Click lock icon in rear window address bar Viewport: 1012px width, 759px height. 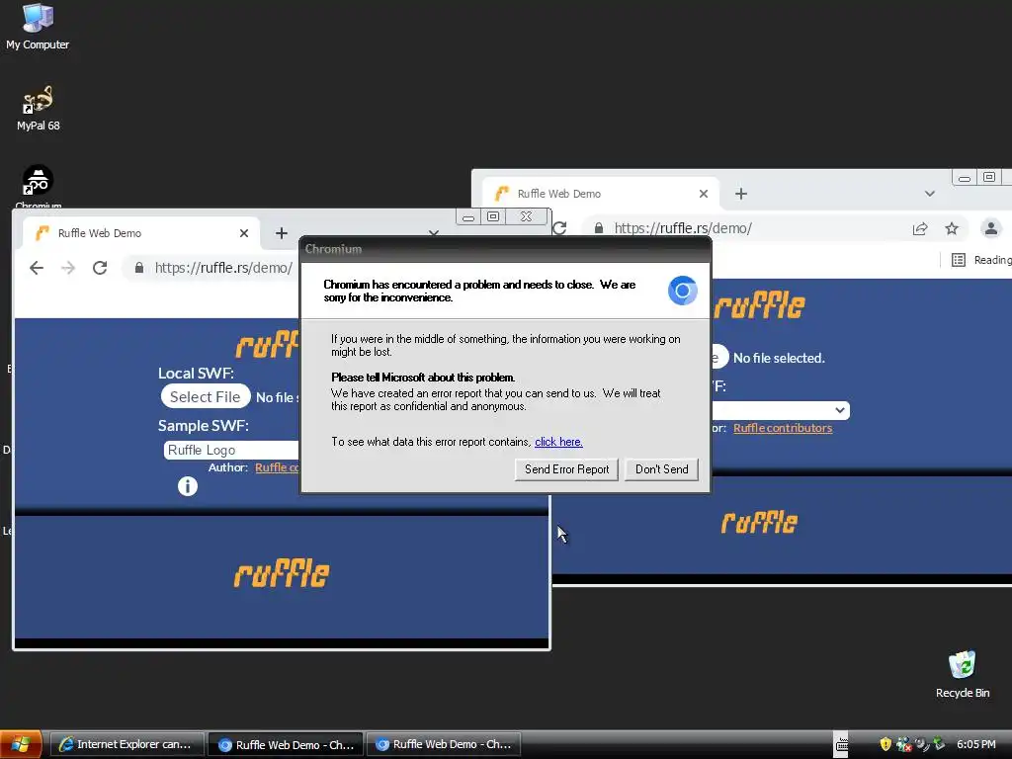pyautogui.click(x=598, y=228)
